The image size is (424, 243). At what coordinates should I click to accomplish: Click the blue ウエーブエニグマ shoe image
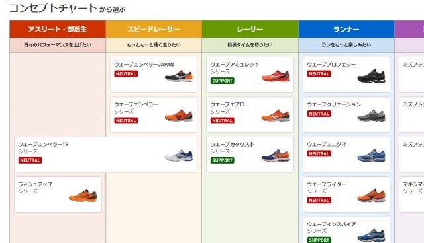pos(372,155)
